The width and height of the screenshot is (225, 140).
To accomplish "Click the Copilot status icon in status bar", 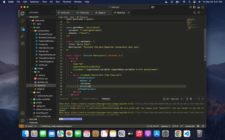I will tap(198, 126).
